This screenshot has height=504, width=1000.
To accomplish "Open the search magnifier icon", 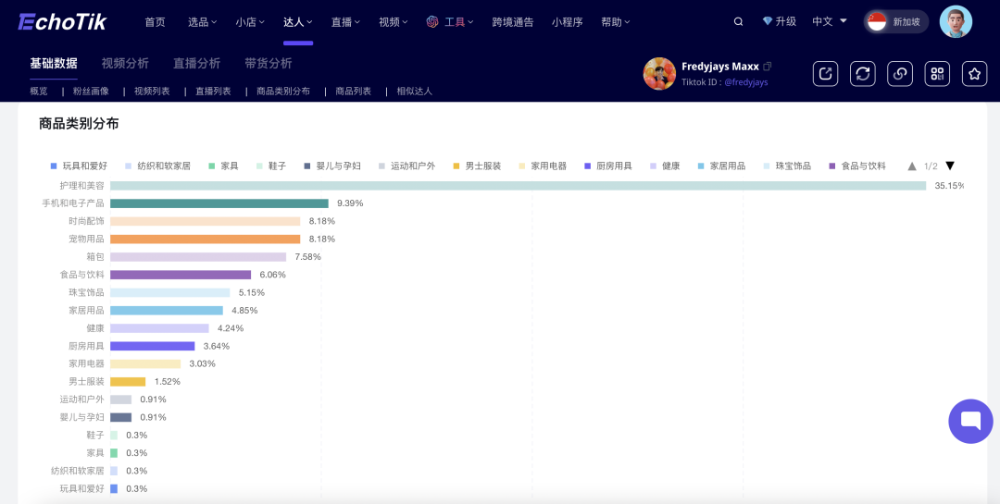I will pos(739,21).
